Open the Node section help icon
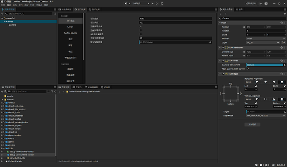Image resolution: width=287 pixels, height=167 pixels. click(x=282, y=23)
